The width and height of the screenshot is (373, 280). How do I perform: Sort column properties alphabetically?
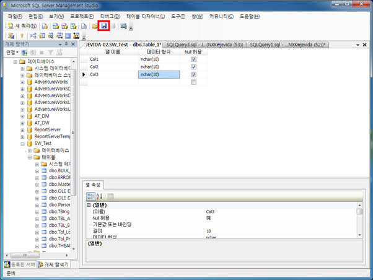(x=99, y=196)
